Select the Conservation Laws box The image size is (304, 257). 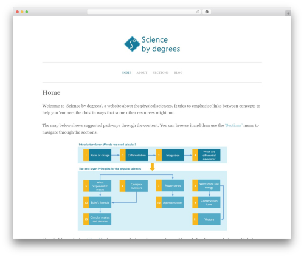(x=206, y=202)
